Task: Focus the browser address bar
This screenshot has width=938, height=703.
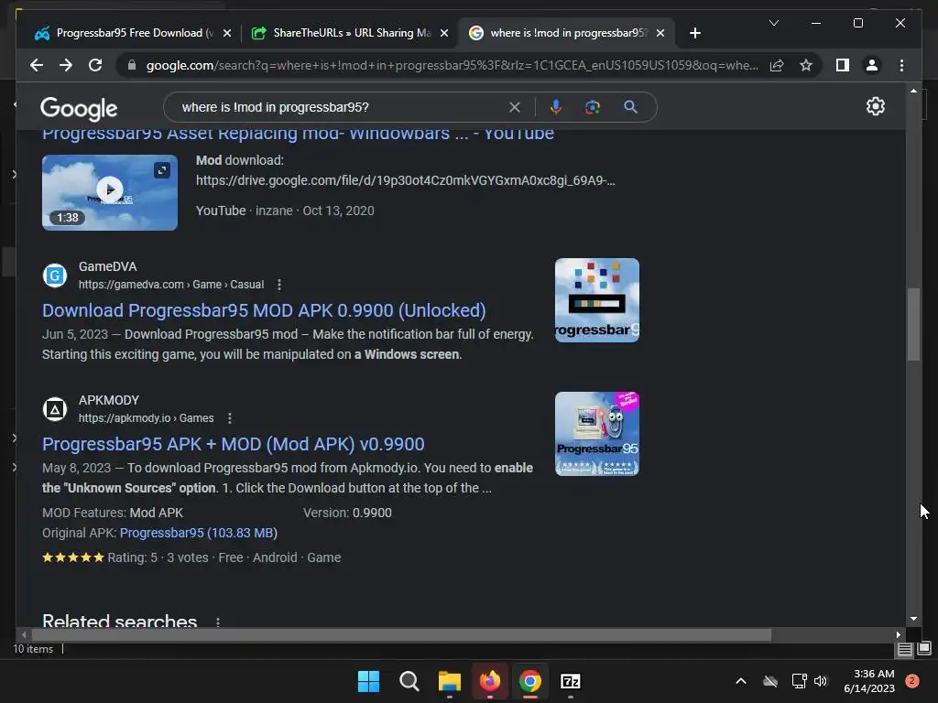Action: tap(452, 65)
